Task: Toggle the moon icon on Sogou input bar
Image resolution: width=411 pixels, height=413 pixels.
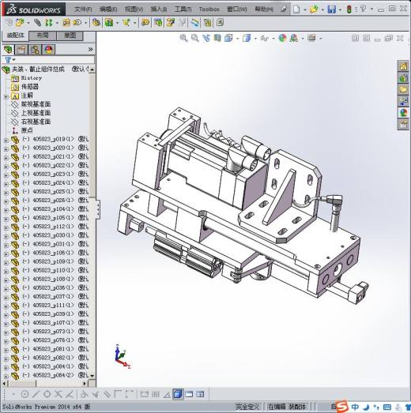Action: click(366, 407)
